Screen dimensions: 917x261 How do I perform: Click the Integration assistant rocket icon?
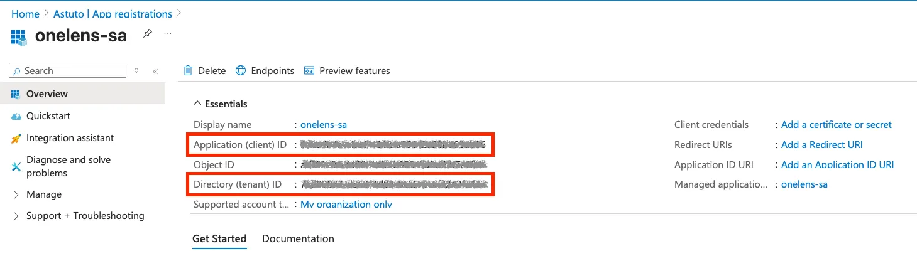16,138
